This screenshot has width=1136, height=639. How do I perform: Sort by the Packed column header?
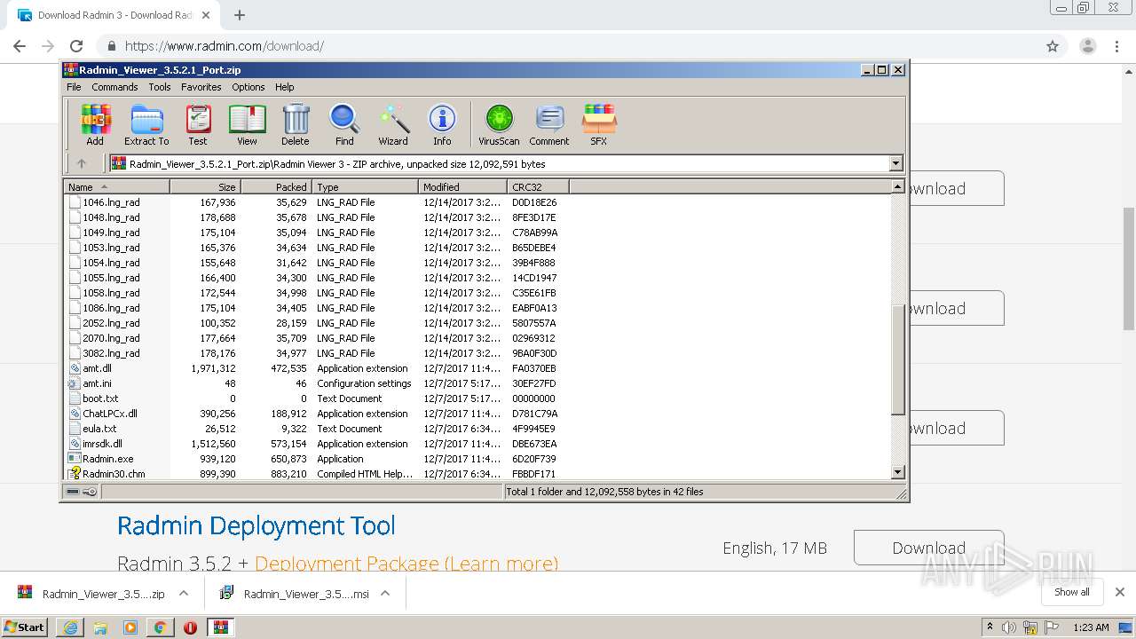(x=276, y=186)
